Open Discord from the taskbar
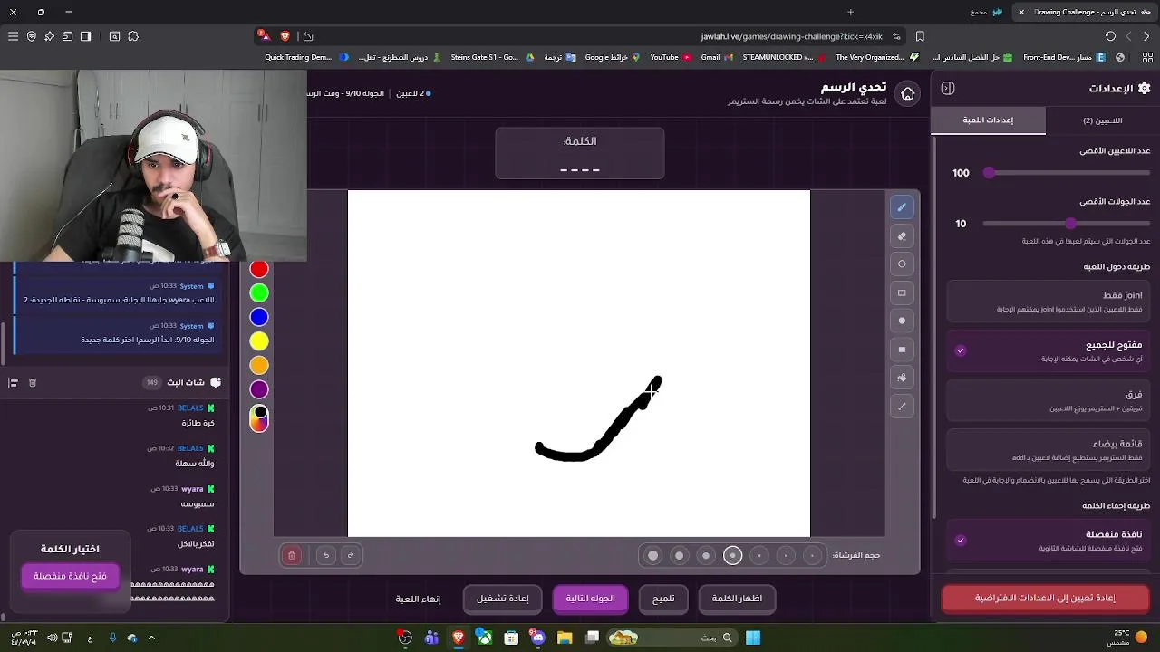The width and height of the screenshot is (1160, 652). pos(538,638)
